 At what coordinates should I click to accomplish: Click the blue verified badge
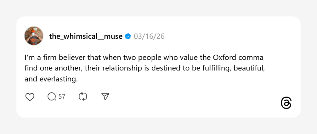[128, 37]
